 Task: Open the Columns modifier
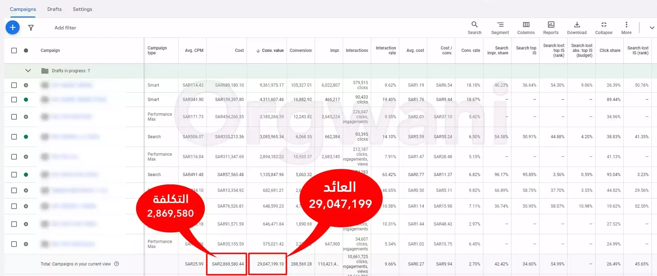click(x=526, y=28)
